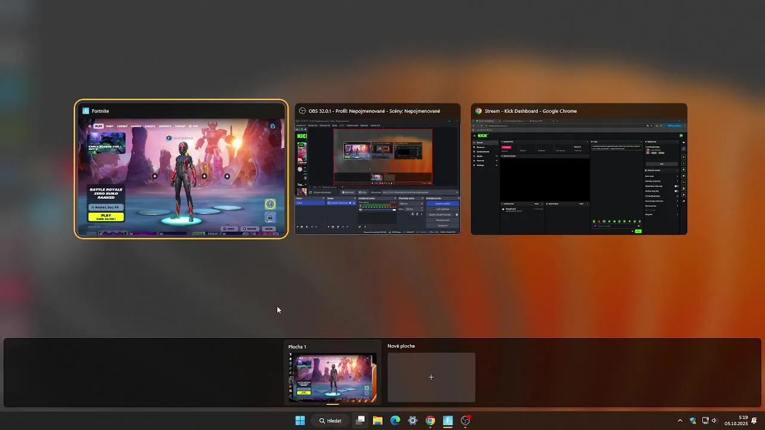The image size is (765, 430).
Task: Open File Explorer from the taskbar
Action: (378, 420)
